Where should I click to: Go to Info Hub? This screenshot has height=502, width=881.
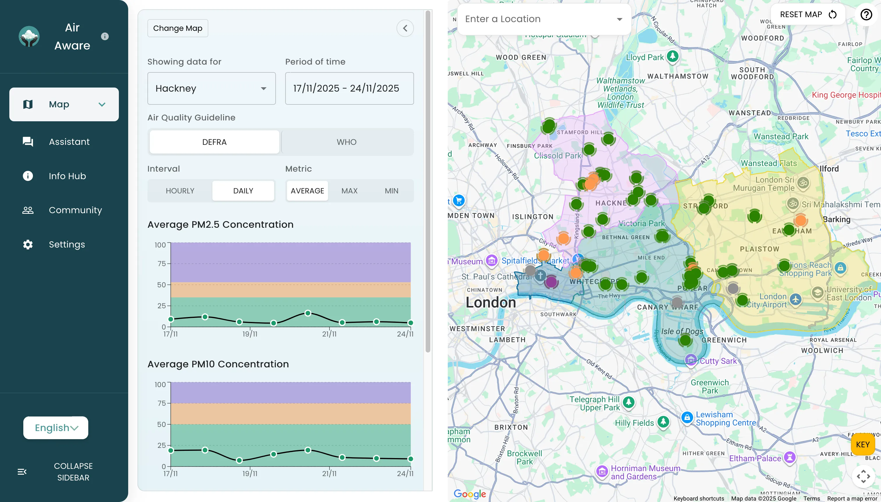pos(67,176)
